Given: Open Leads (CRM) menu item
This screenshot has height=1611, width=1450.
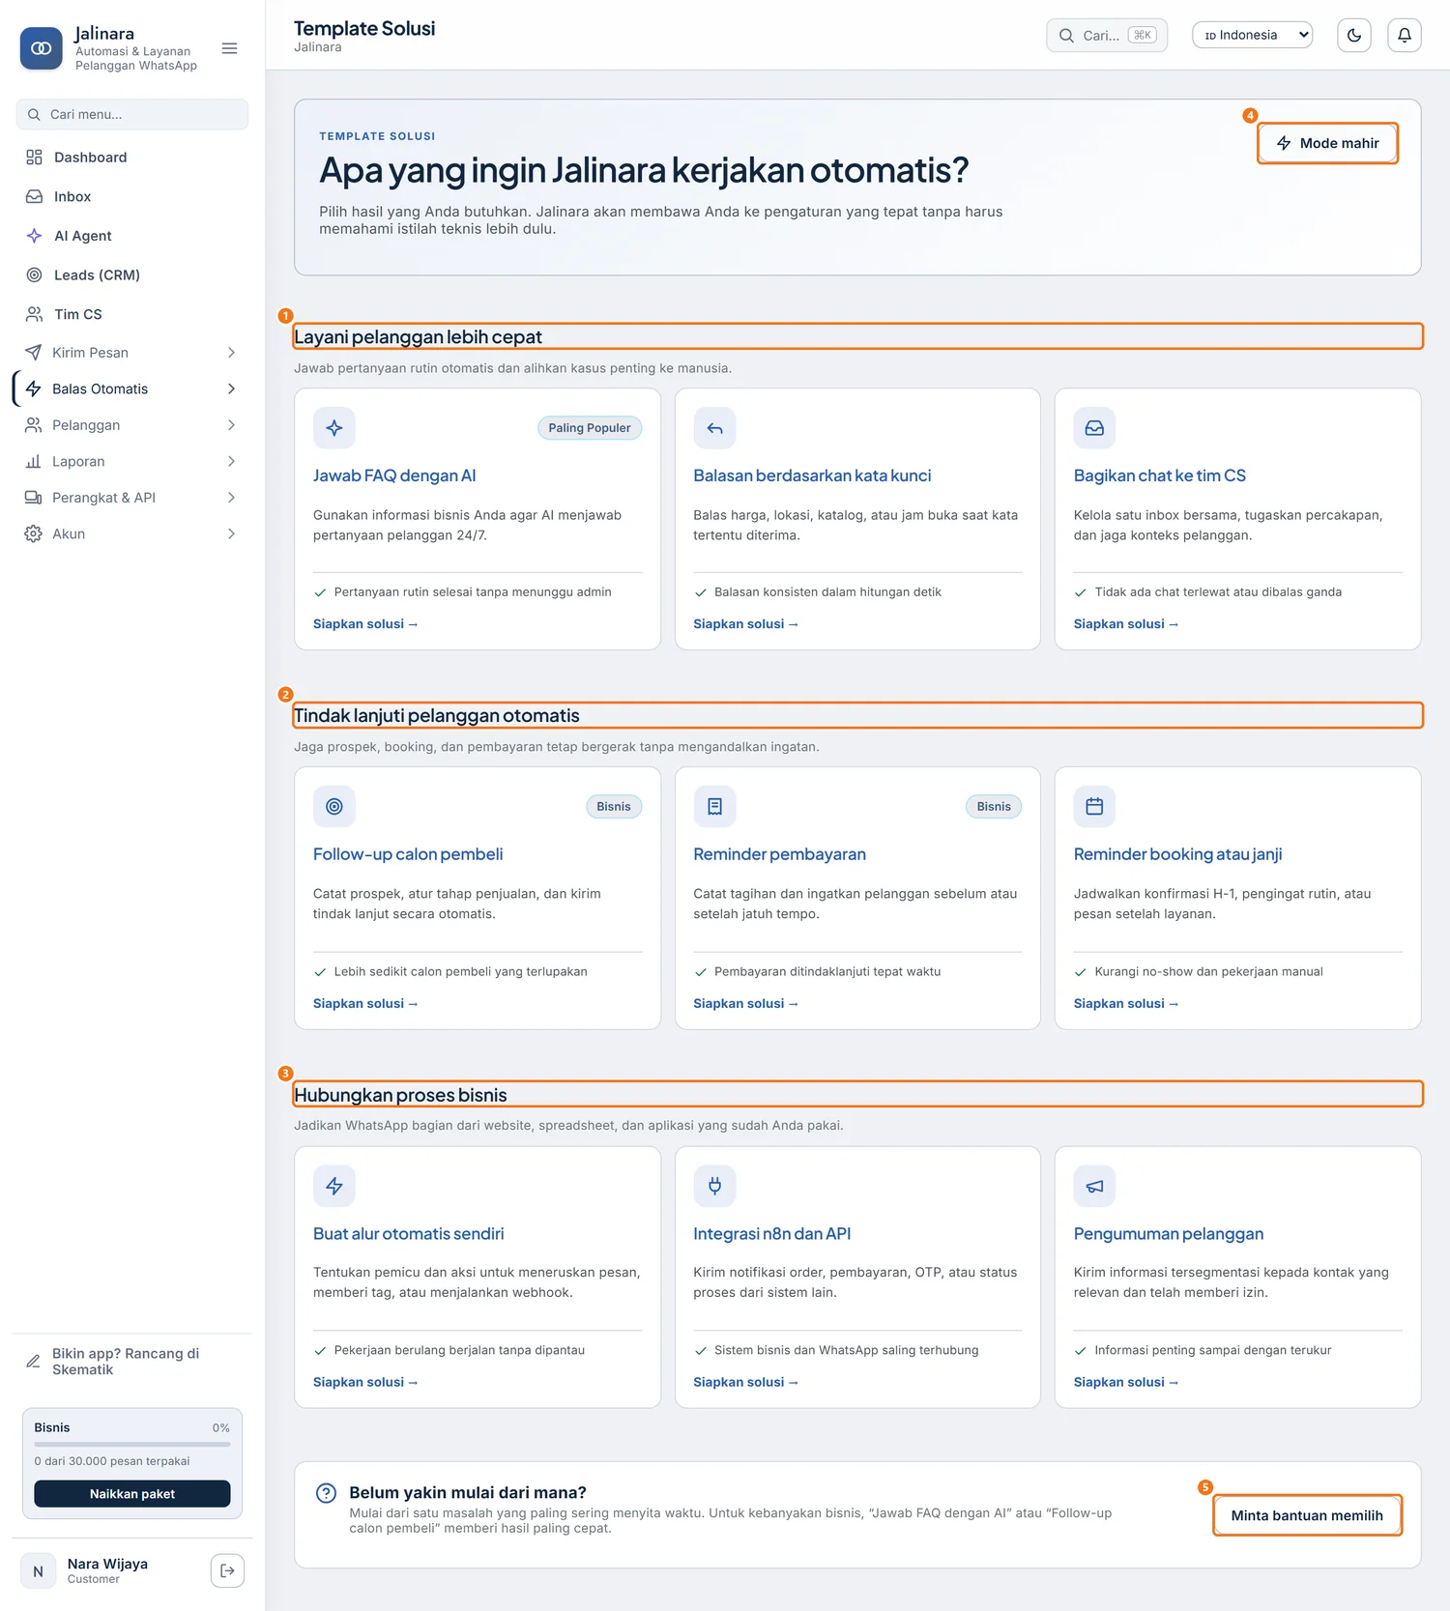Looking at the screenshot, I should [x=130, y=275].
